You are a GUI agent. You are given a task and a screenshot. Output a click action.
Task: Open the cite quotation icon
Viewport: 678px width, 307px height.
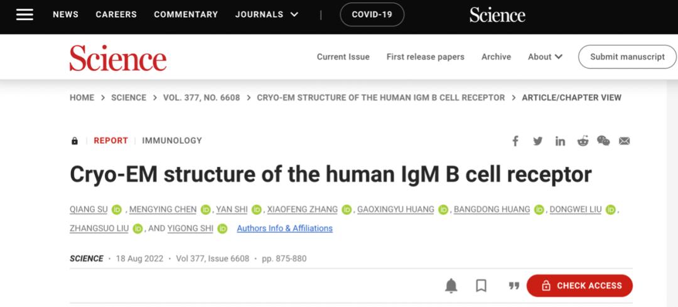coord(514,286)
